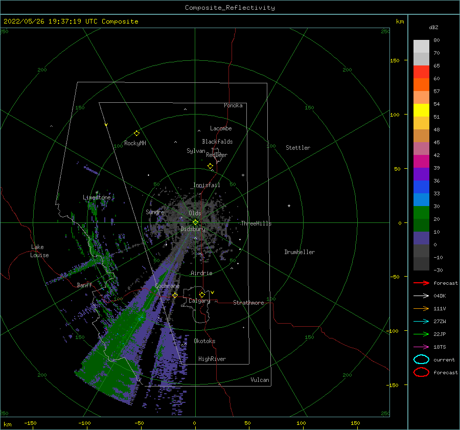
Task: Select the green 22JP arrow icon
Action: tap(421, 334)
